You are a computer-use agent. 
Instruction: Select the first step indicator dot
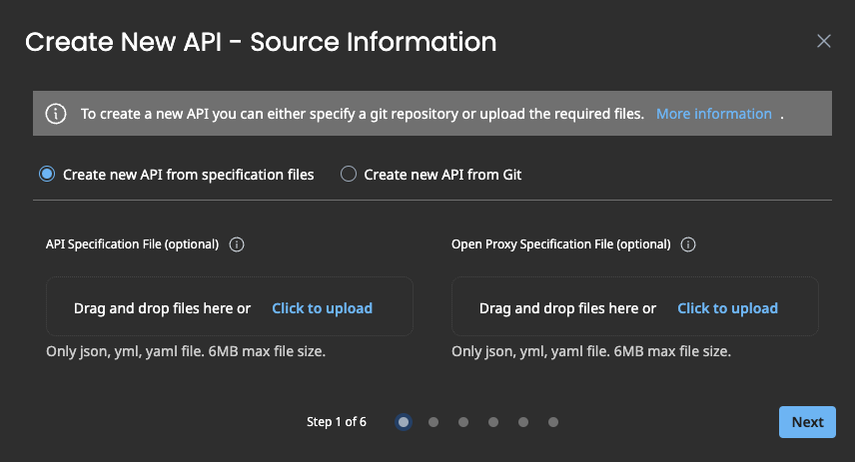(x=404, y=422)
